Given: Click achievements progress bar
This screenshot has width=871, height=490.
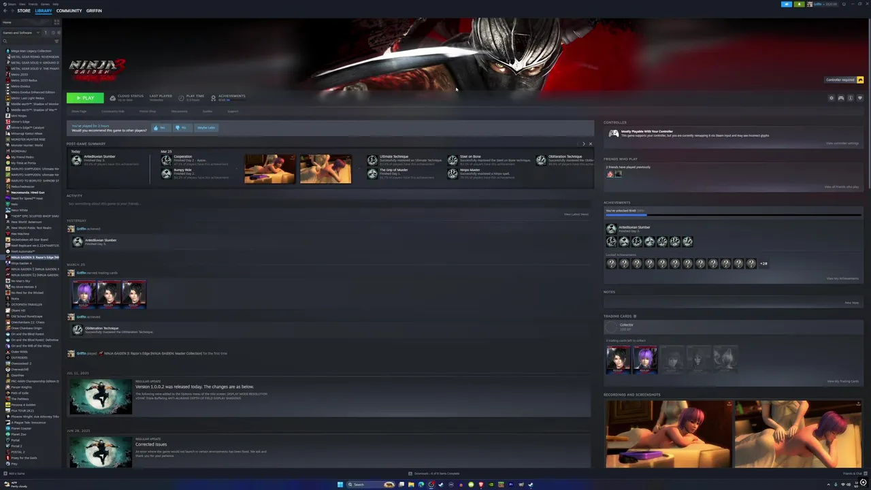Looking at the screenshot, I should [734, 215].
